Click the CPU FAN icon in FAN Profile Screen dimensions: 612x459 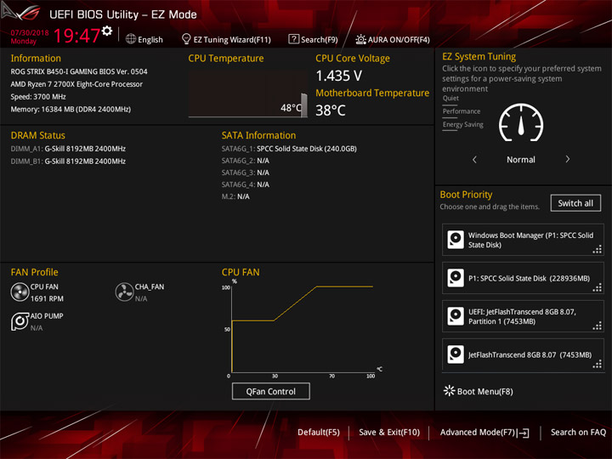click(20, 292)
